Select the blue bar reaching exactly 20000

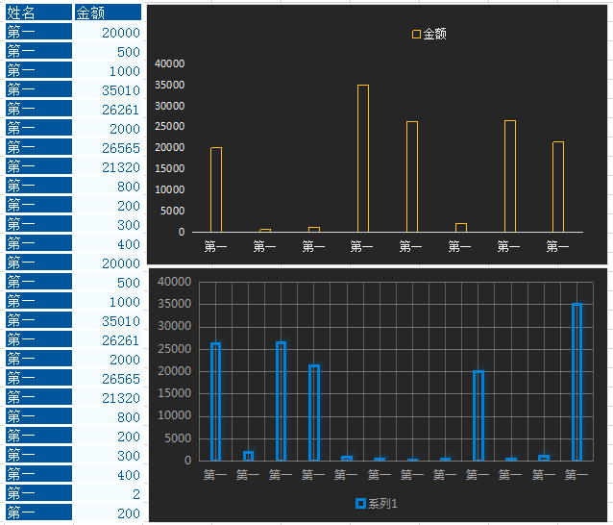(478, 415)
